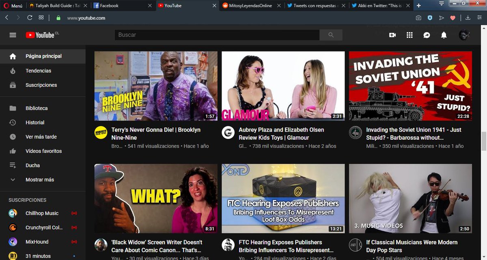Open the Opera Menú button
Image resolution: width=487 pixels, height=260 pixels.
[x=13, y=6]
